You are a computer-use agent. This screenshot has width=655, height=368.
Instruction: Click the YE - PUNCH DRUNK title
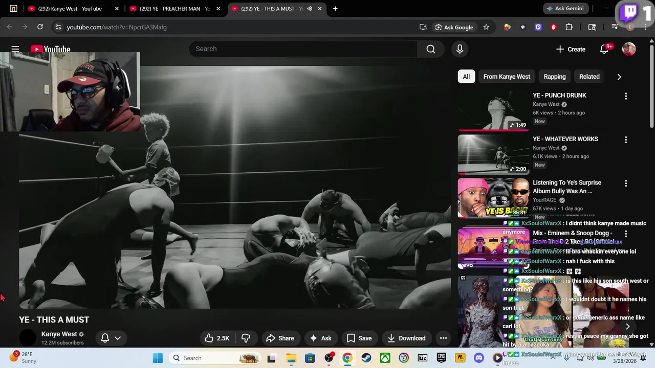tap(559, 96)
